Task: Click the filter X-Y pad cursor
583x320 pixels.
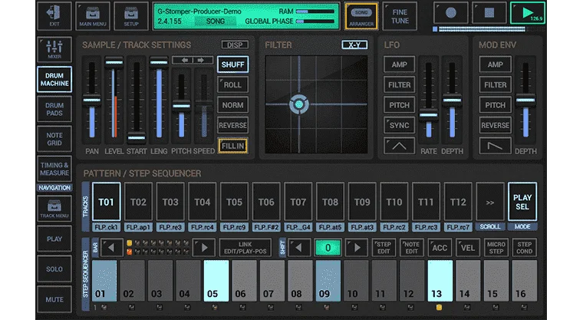Action: [298, 104]
